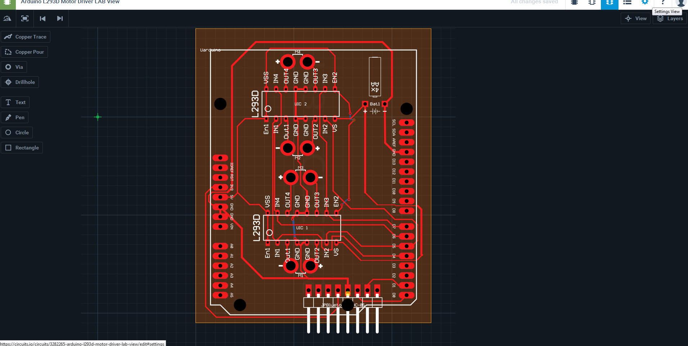This screenshot has width=688, height=346.
Task: Select the Circle tool
Action: tap(17, 132)
